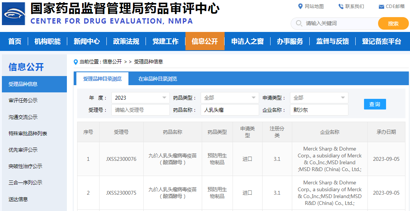Click the magnifier icon in search box
The height and width of the screenshot is (211, 410).
pyautogui.click(x=298, y=24)
